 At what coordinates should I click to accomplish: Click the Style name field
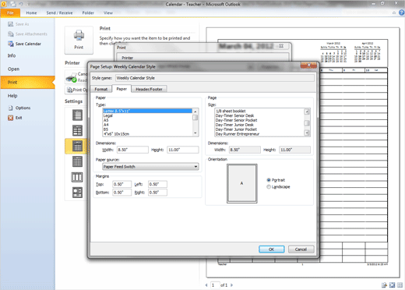[x=215, y=78]
